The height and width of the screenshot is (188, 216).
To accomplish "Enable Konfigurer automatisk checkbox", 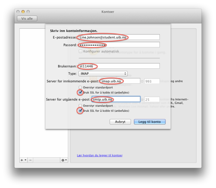I will click(x=81, y=51).
